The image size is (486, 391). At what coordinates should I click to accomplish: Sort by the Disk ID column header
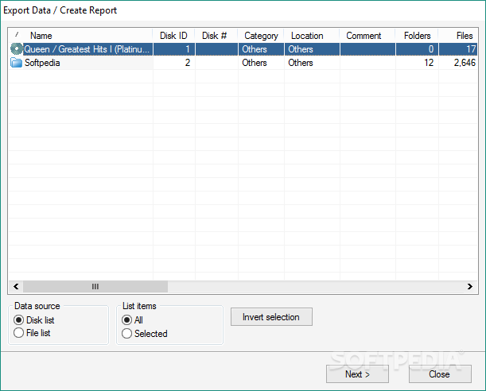[x=173, y=36]
